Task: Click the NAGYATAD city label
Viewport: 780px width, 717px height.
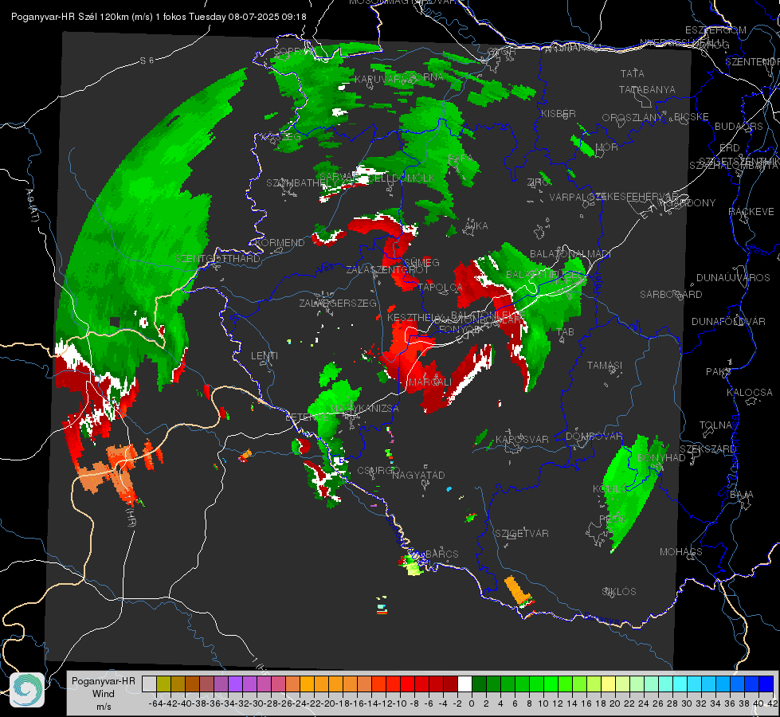Action: click(x=418, y=475)
